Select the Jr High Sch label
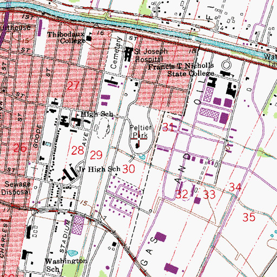Screen dimensions: 277x277 pos(99,169)
